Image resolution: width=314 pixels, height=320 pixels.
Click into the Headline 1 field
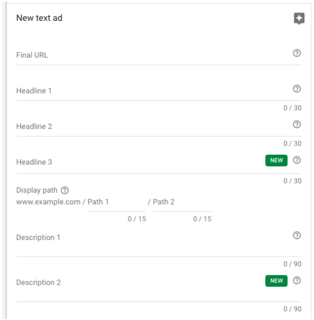click(x=151, y=91)
